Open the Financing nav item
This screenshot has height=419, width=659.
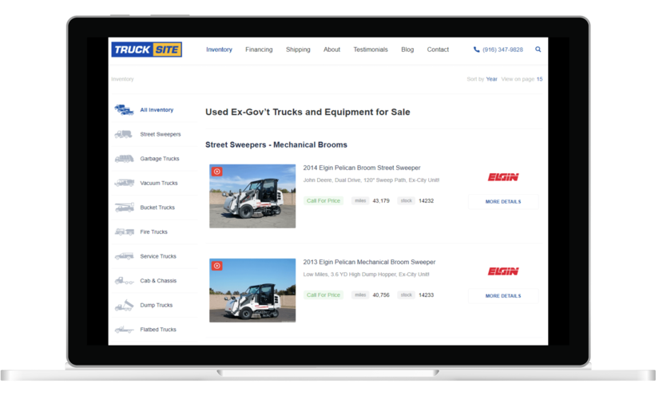point(259,49)
